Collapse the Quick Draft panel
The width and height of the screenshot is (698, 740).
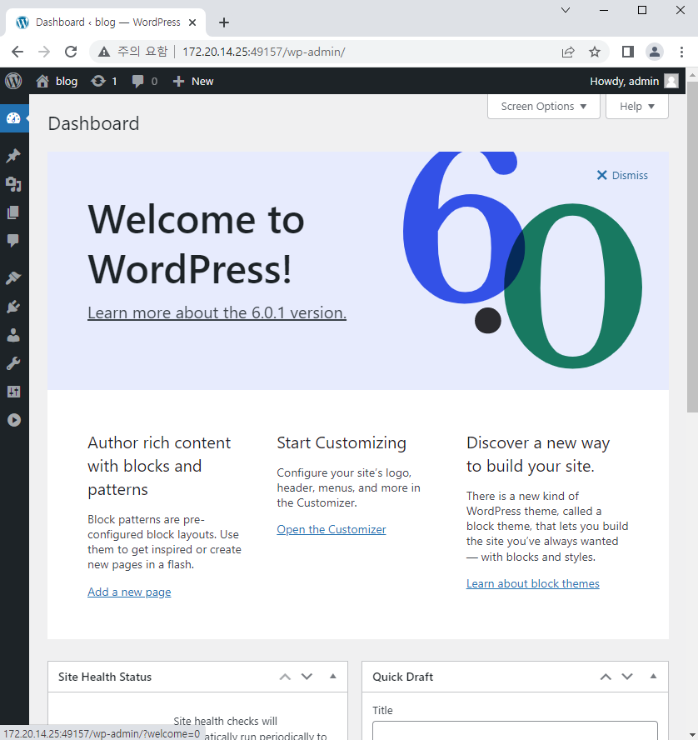click(x=653, y=677)
